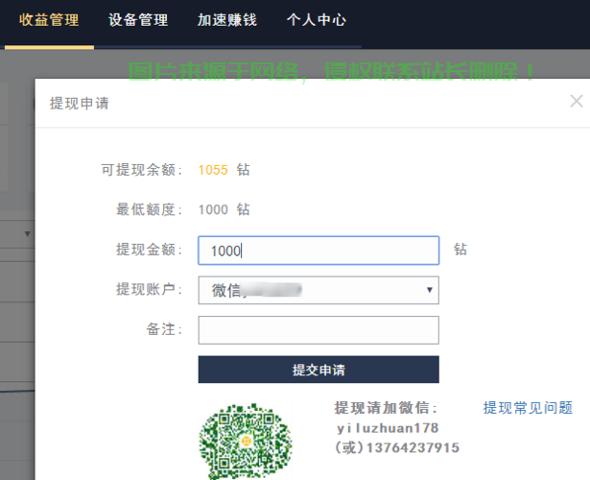Open the 提现常见问题 link
This screenshot has height=480, width=590.
[x=528, y=407]
